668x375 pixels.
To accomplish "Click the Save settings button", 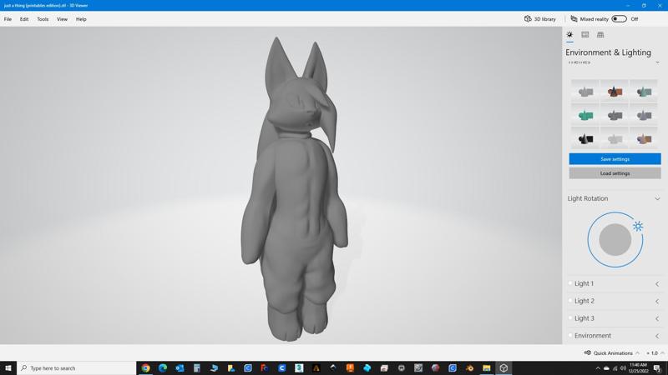I will pos(615,159).
